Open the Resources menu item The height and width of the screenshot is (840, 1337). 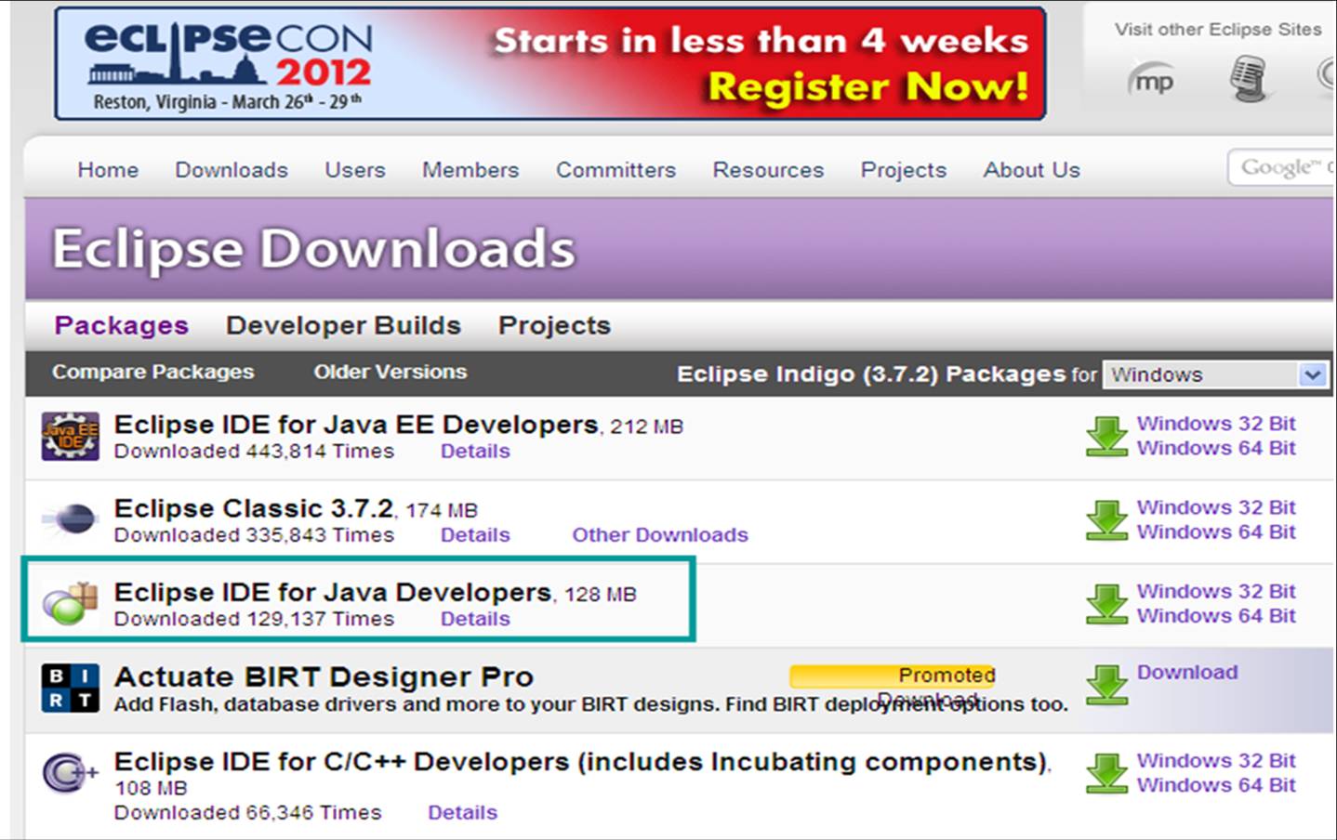[x=768, y=170]
